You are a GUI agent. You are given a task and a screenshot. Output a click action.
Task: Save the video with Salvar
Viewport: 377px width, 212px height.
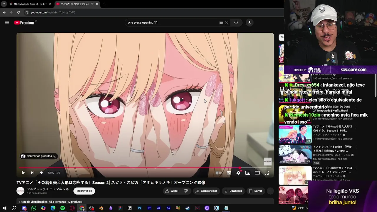click(x=255, y=191)
